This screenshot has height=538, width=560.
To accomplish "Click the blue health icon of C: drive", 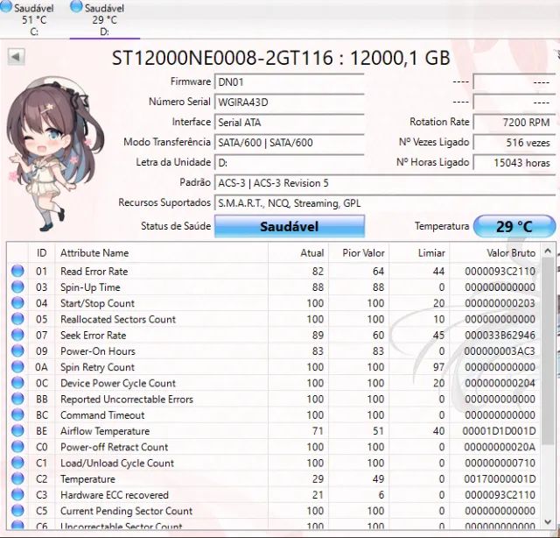I will [5, 6].
